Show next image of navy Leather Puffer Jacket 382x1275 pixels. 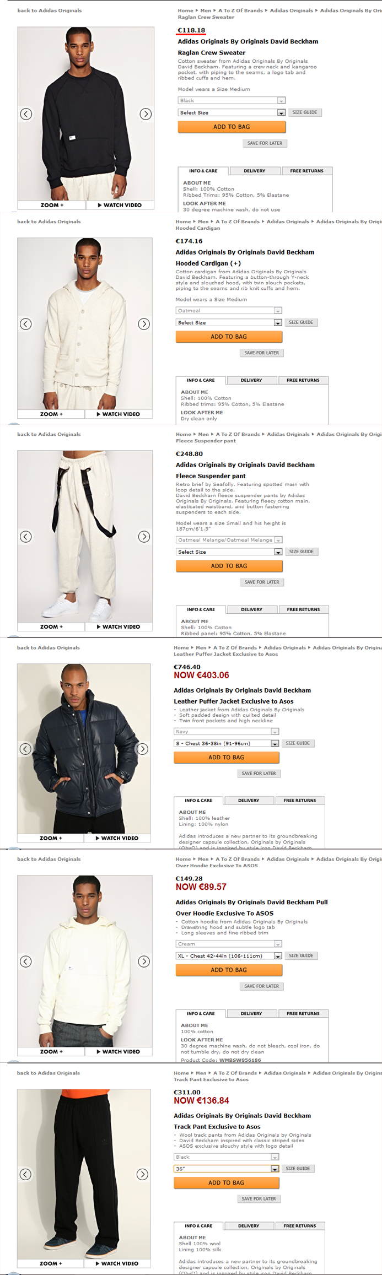(143, 749)
